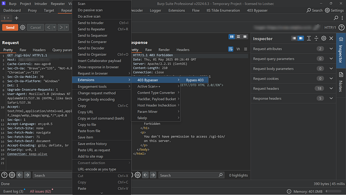Focus the response Search field
The height and width of the screenshot is (195, 346).
coord(191,175)
